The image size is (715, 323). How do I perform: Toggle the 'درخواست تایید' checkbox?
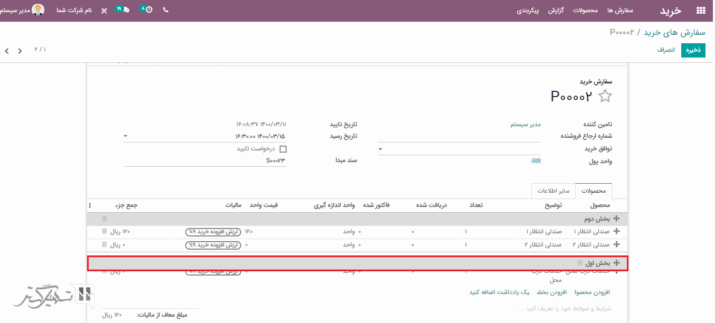pos(283,149)
